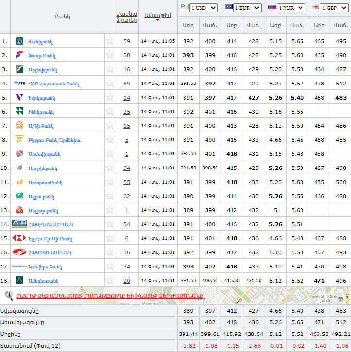The height and width of the screenshot is (352, 351).
Task: Open the branch count link 59 for Unibank
Action: coord(127,41)
